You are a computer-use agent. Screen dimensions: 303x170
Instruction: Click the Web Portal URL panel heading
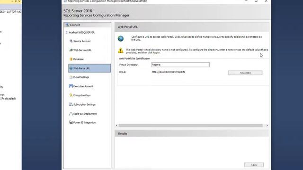tap(128, 27)
